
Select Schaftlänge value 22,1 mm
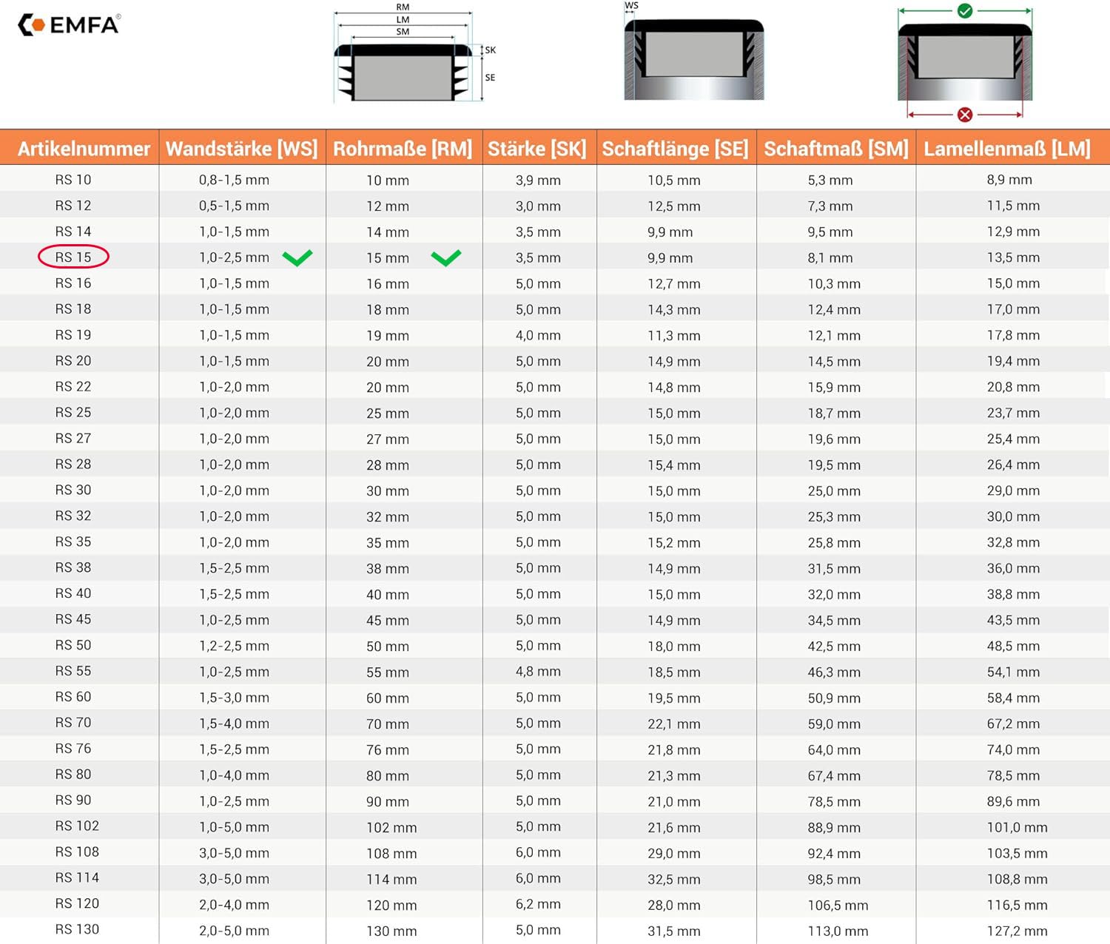click(x=674, y=724)
